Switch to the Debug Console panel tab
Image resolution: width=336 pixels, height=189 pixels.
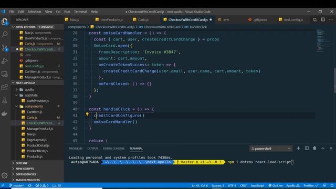coord(113,149)
